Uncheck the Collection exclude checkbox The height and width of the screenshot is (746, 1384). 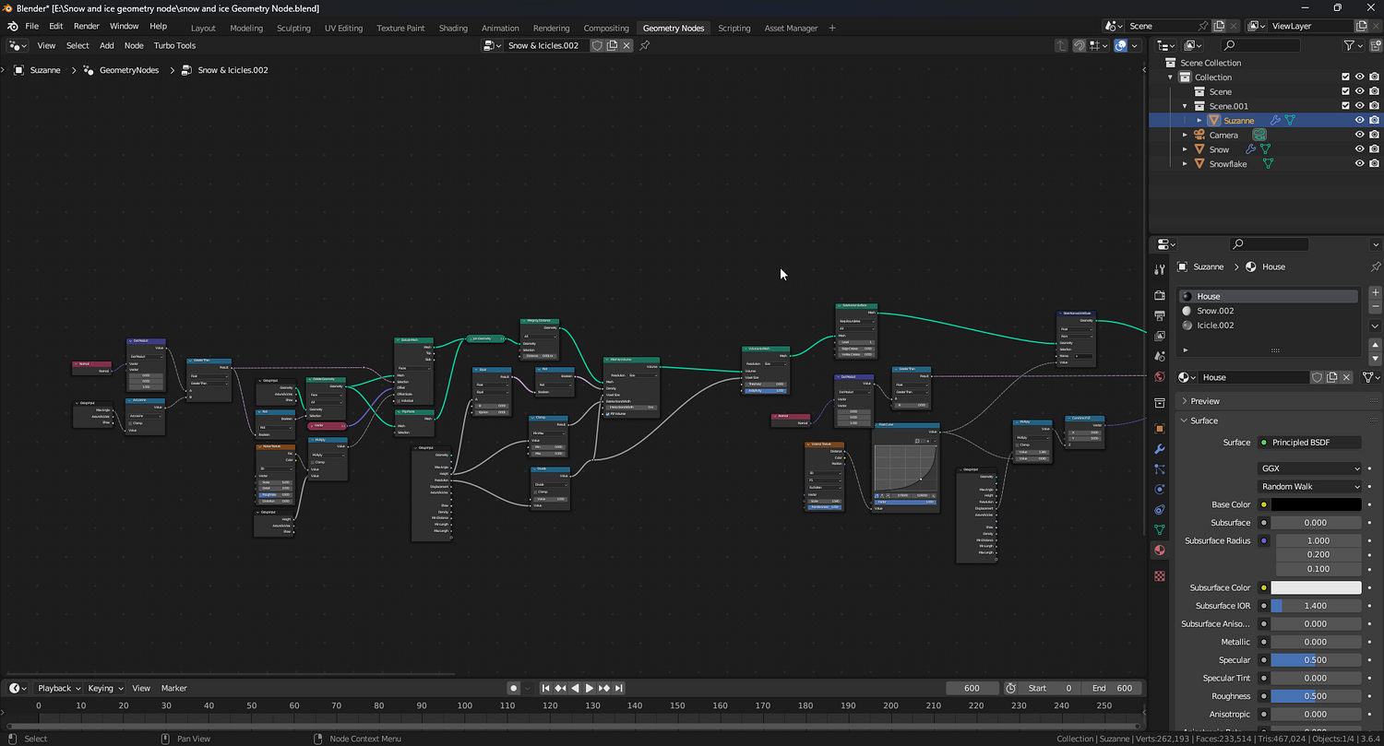(x=1345, y=77)
